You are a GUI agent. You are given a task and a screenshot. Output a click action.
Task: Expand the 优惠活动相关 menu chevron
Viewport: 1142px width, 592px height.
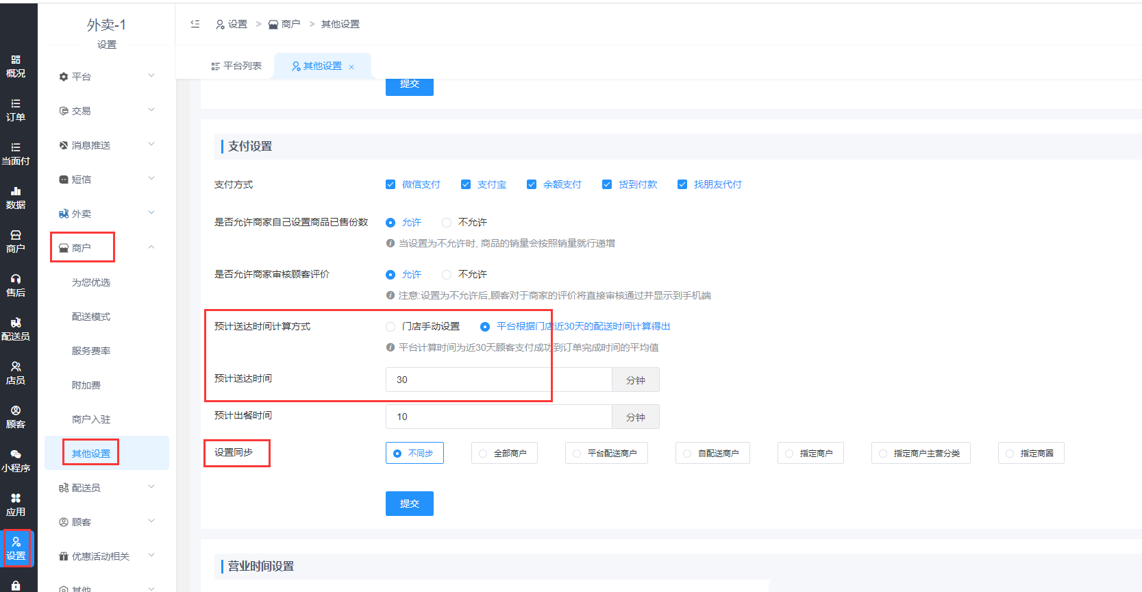point(151,555)
